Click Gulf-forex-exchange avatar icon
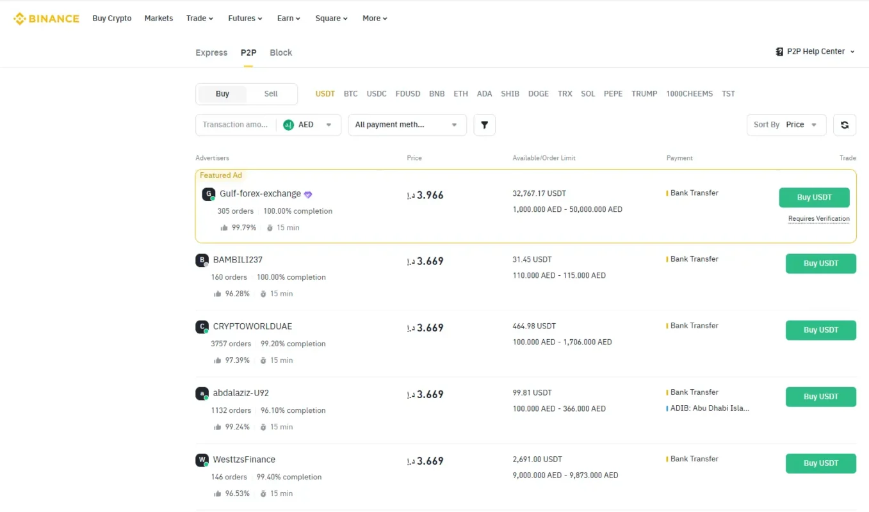 pyautogui.click(x=208, y=194)
